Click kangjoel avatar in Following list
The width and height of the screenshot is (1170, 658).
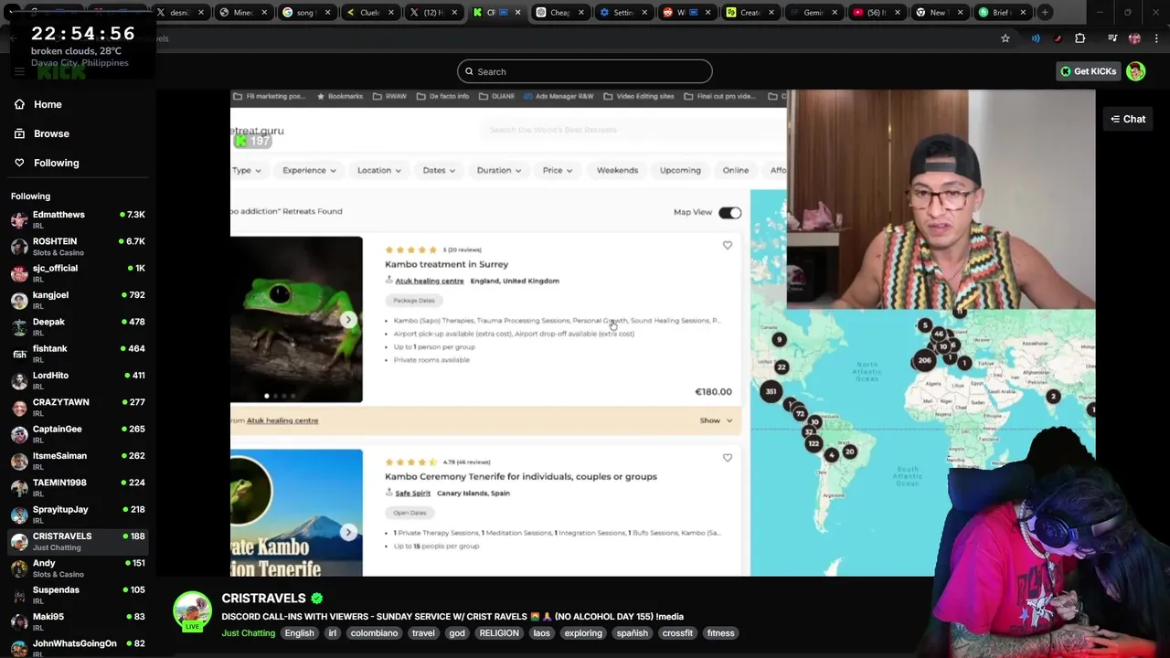(x=19, y=300)
